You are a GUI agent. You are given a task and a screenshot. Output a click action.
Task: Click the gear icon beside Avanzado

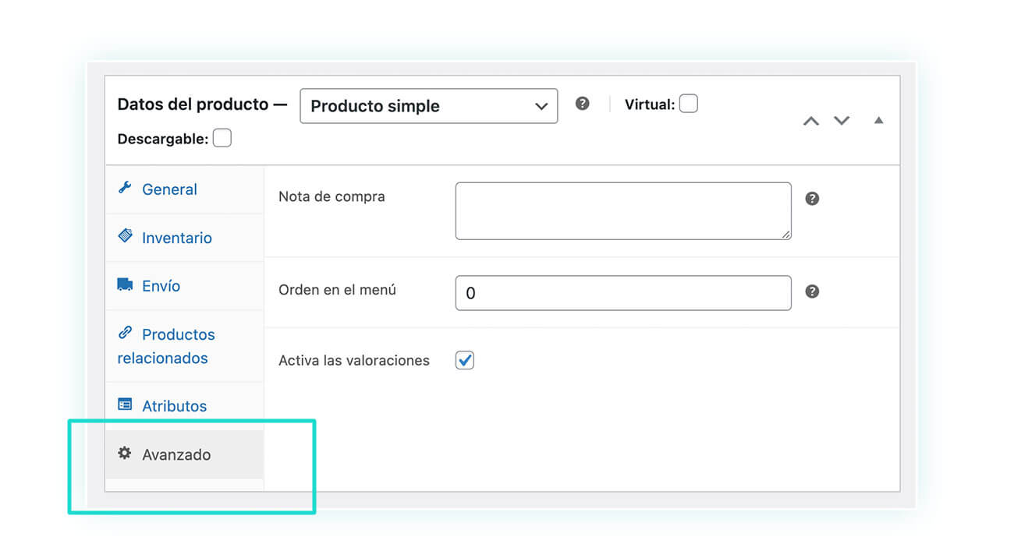click(125, 453)
